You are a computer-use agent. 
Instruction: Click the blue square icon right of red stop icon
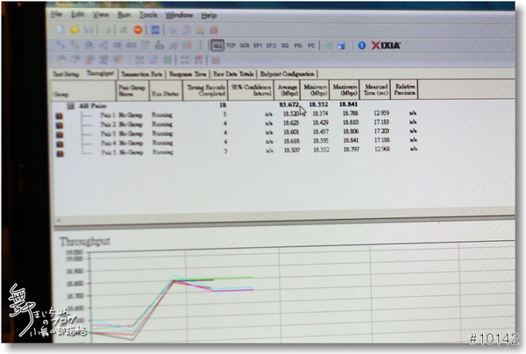click(155, 30)
